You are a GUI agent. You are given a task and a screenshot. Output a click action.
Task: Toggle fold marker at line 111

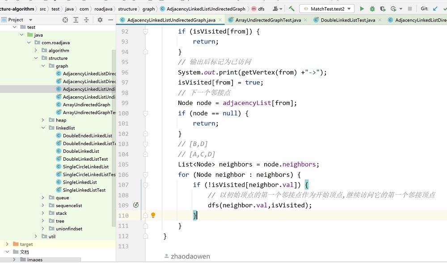(145, 225)
